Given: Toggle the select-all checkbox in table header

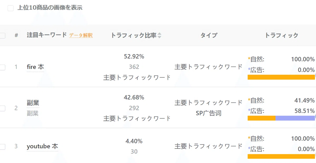Looking at the screenshot, I should click(x=2, y=35).
